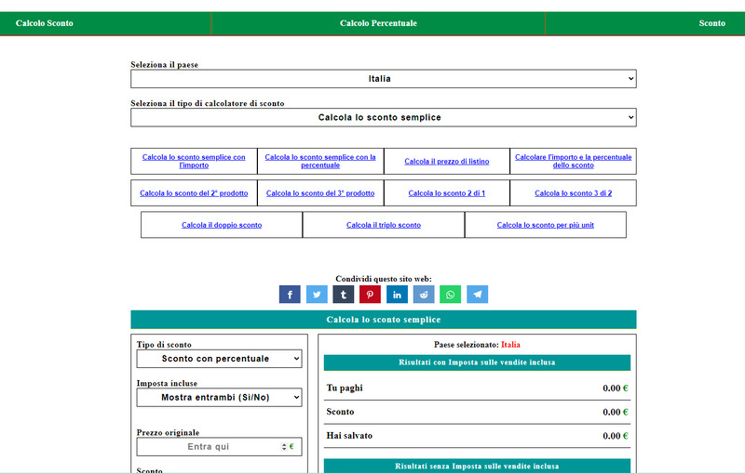Open the Calcolo Percentuale menu item
The height and width of the screenshot is (474, 745).
378,23
